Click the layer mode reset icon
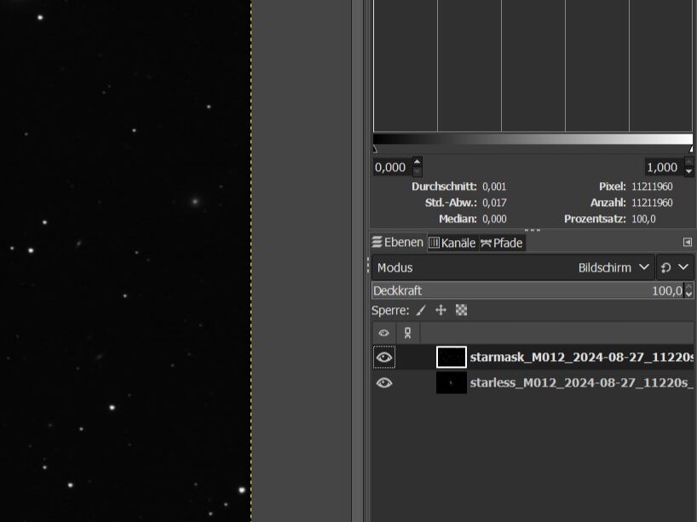 click(665, 267)
